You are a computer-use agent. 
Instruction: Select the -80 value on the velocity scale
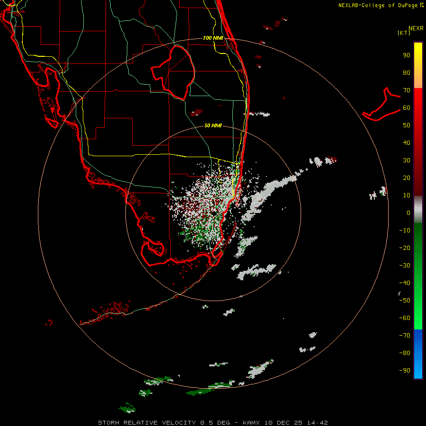click(x=405, y=353)
